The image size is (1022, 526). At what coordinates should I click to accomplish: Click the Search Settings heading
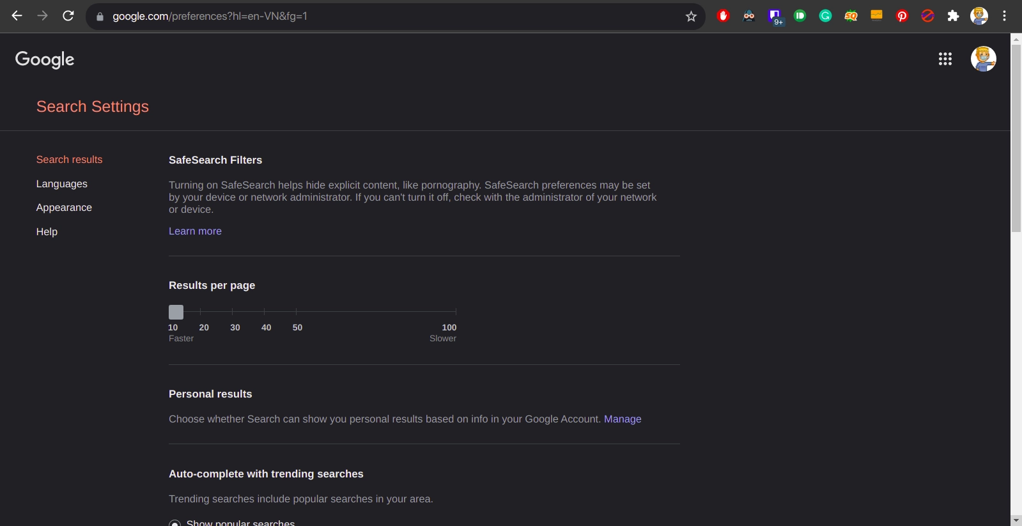pyautogui.click(x=93, y=106)
